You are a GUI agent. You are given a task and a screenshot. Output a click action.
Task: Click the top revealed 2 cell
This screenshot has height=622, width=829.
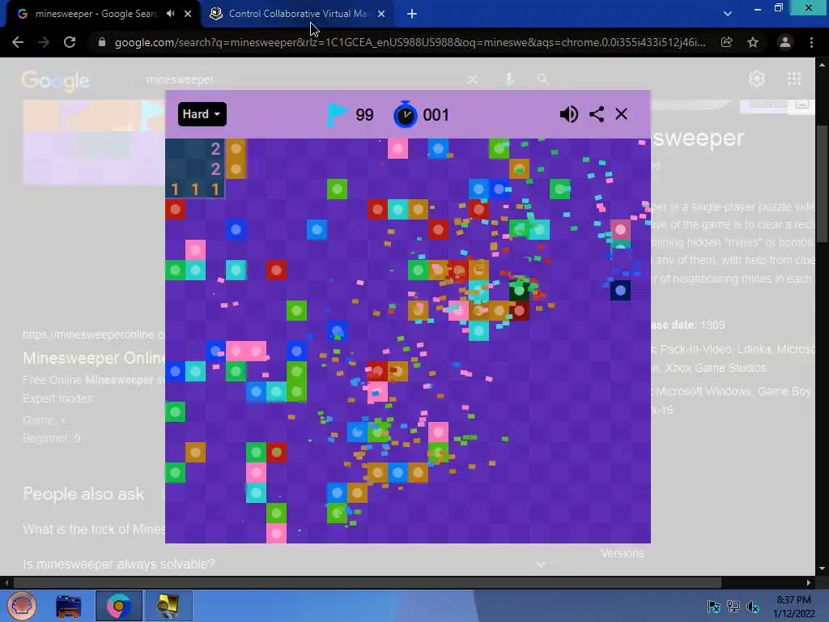coord(215,149)
